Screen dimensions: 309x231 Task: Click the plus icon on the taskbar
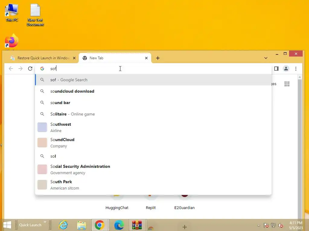click(185, 227)
